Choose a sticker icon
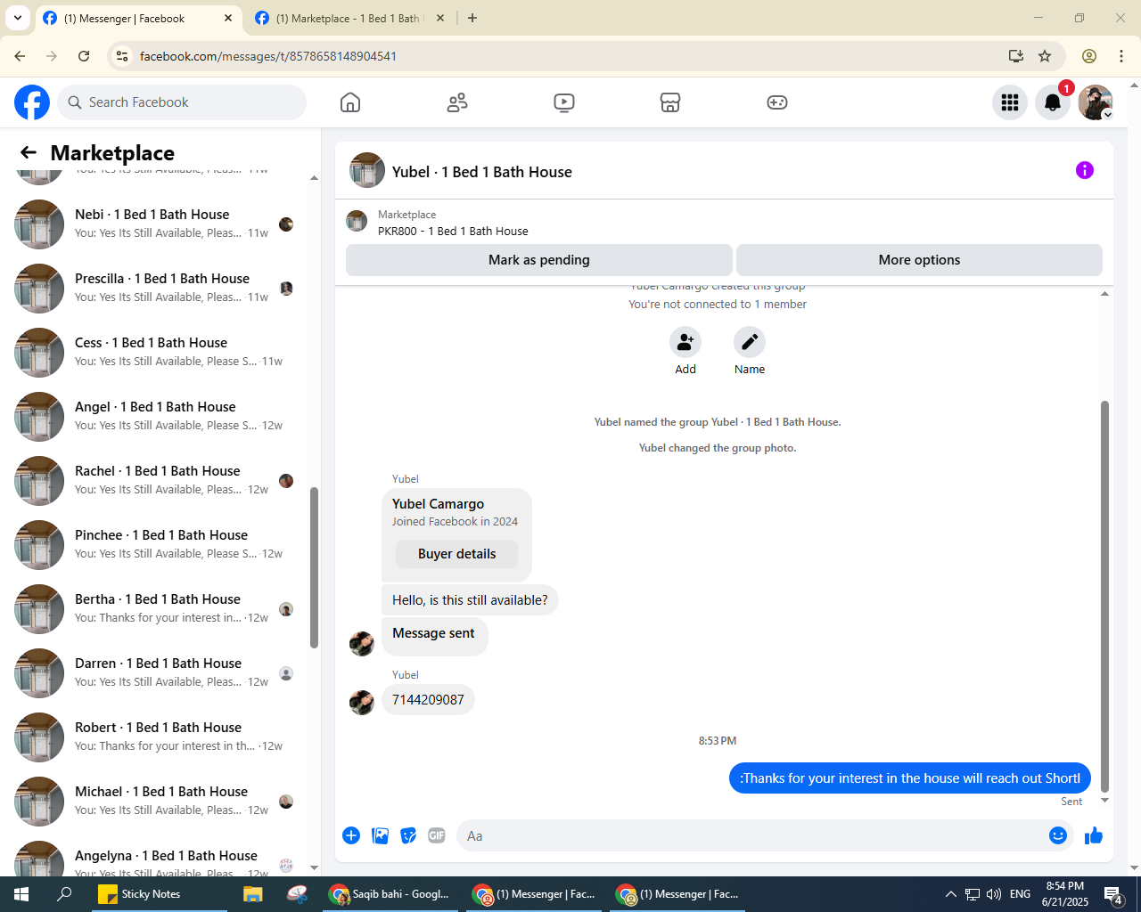The image size is (1141, 912). pos(408,835)
